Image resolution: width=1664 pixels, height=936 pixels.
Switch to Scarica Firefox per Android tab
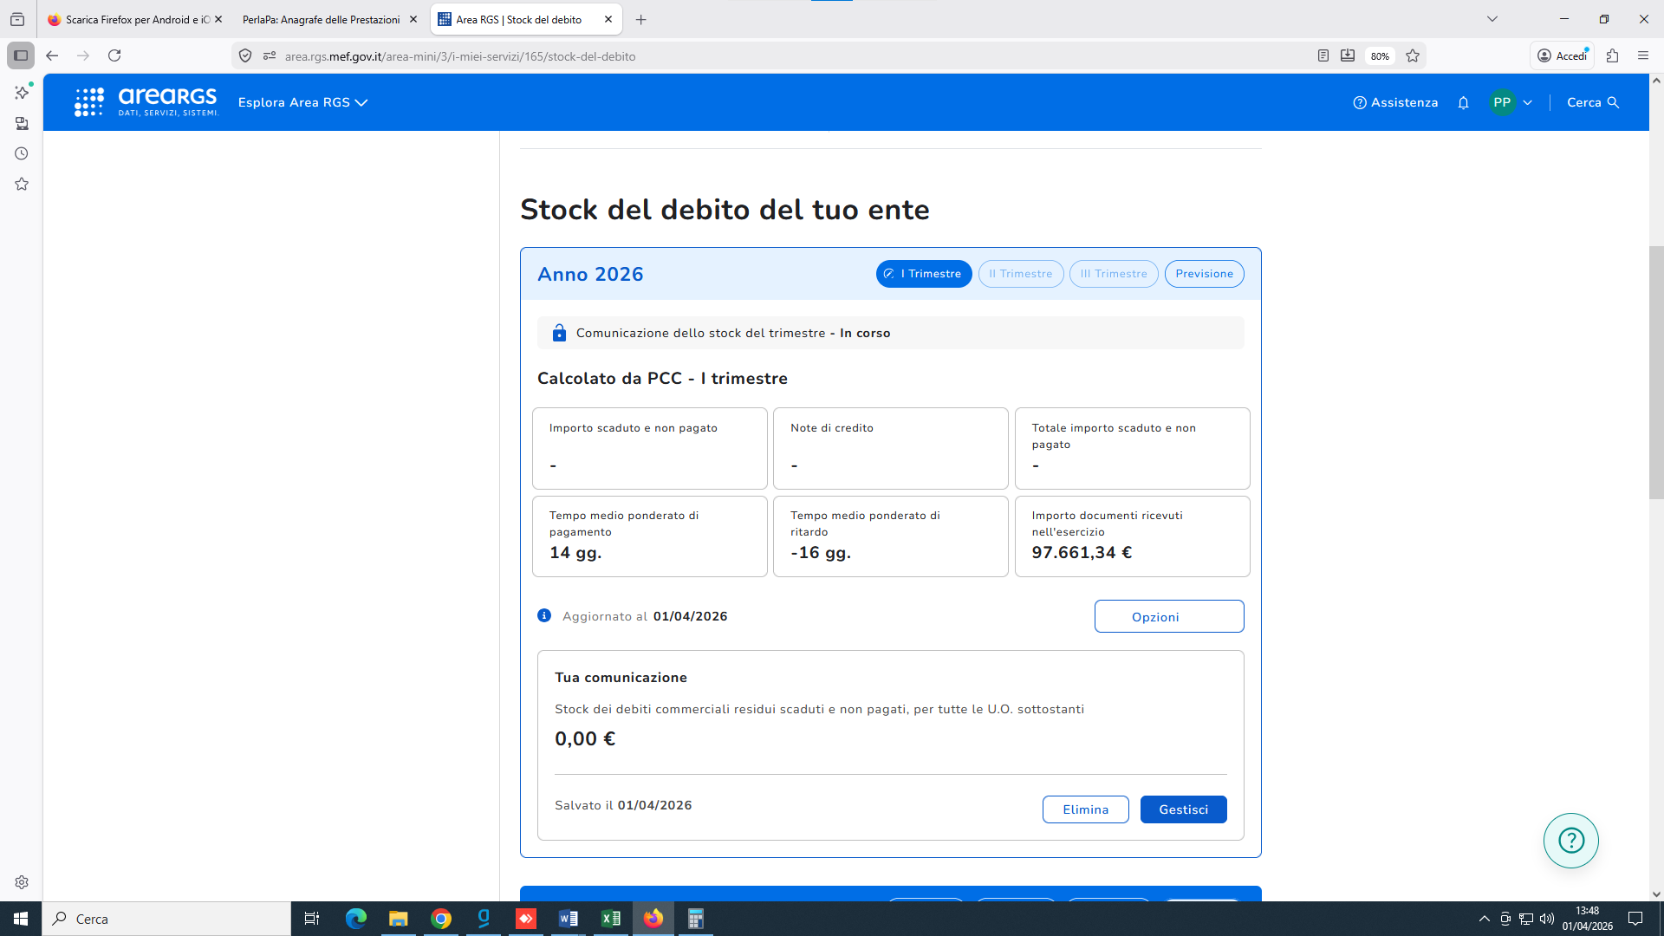click(130, 19)
